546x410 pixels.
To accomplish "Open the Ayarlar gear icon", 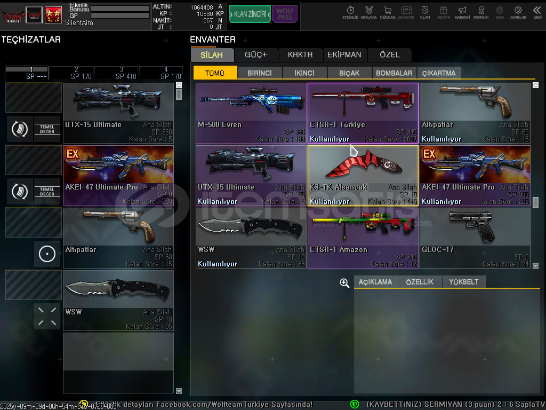I will point(518,12).
